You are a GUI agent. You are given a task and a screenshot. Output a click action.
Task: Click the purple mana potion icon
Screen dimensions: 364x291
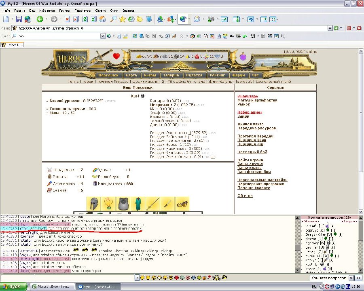(x=243, y=57)
